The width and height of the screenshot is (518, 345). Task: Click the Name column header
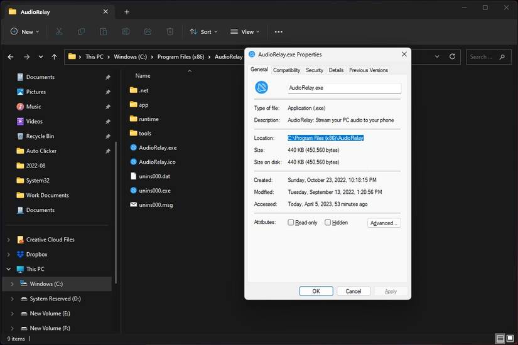click(x=143, y=76)
